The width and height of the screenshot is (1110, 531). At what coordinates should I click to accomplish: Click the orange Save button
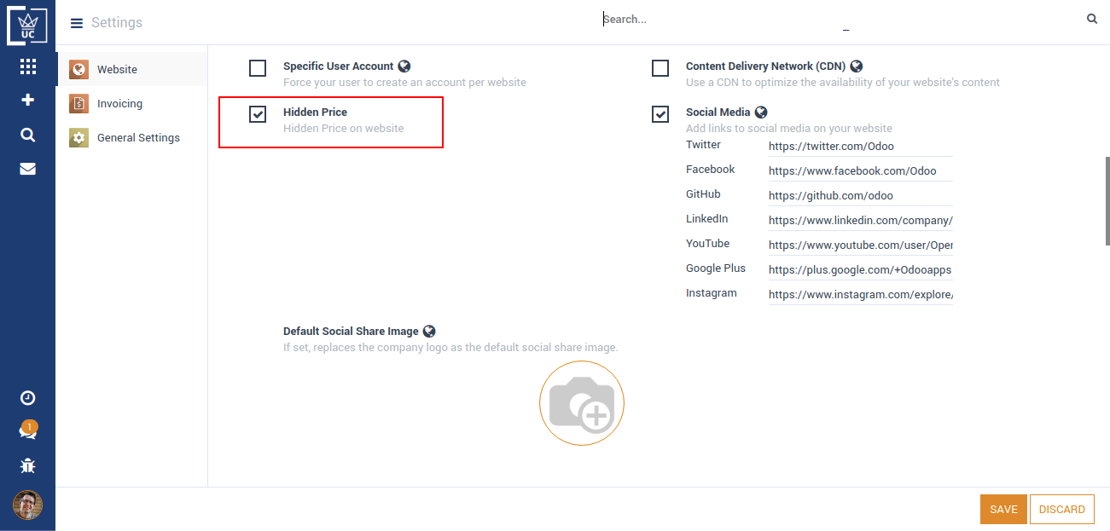(x=1003, y=509)
